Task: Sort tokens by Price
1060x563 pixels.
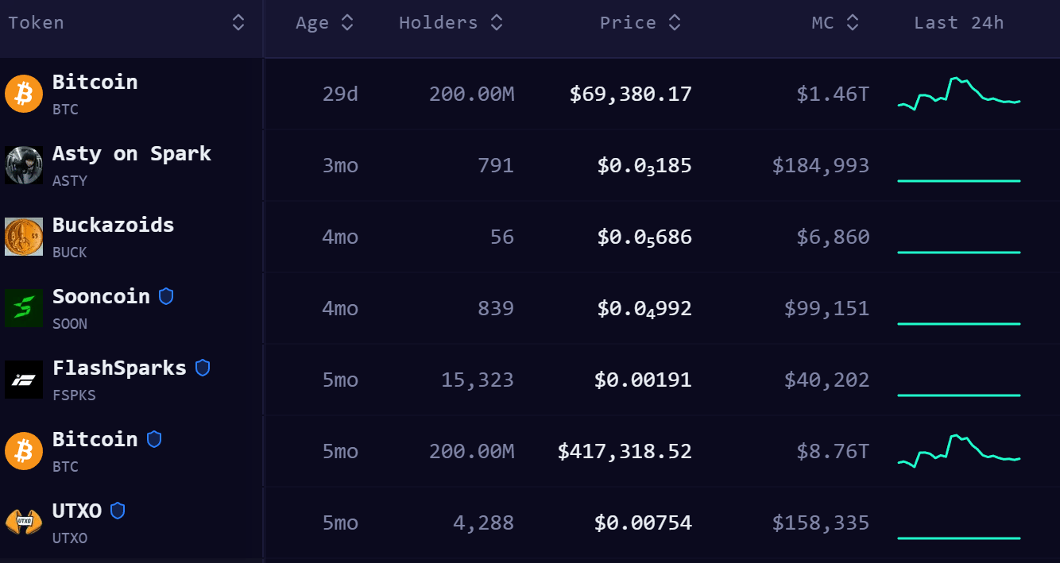Action: tap(675, 23)
